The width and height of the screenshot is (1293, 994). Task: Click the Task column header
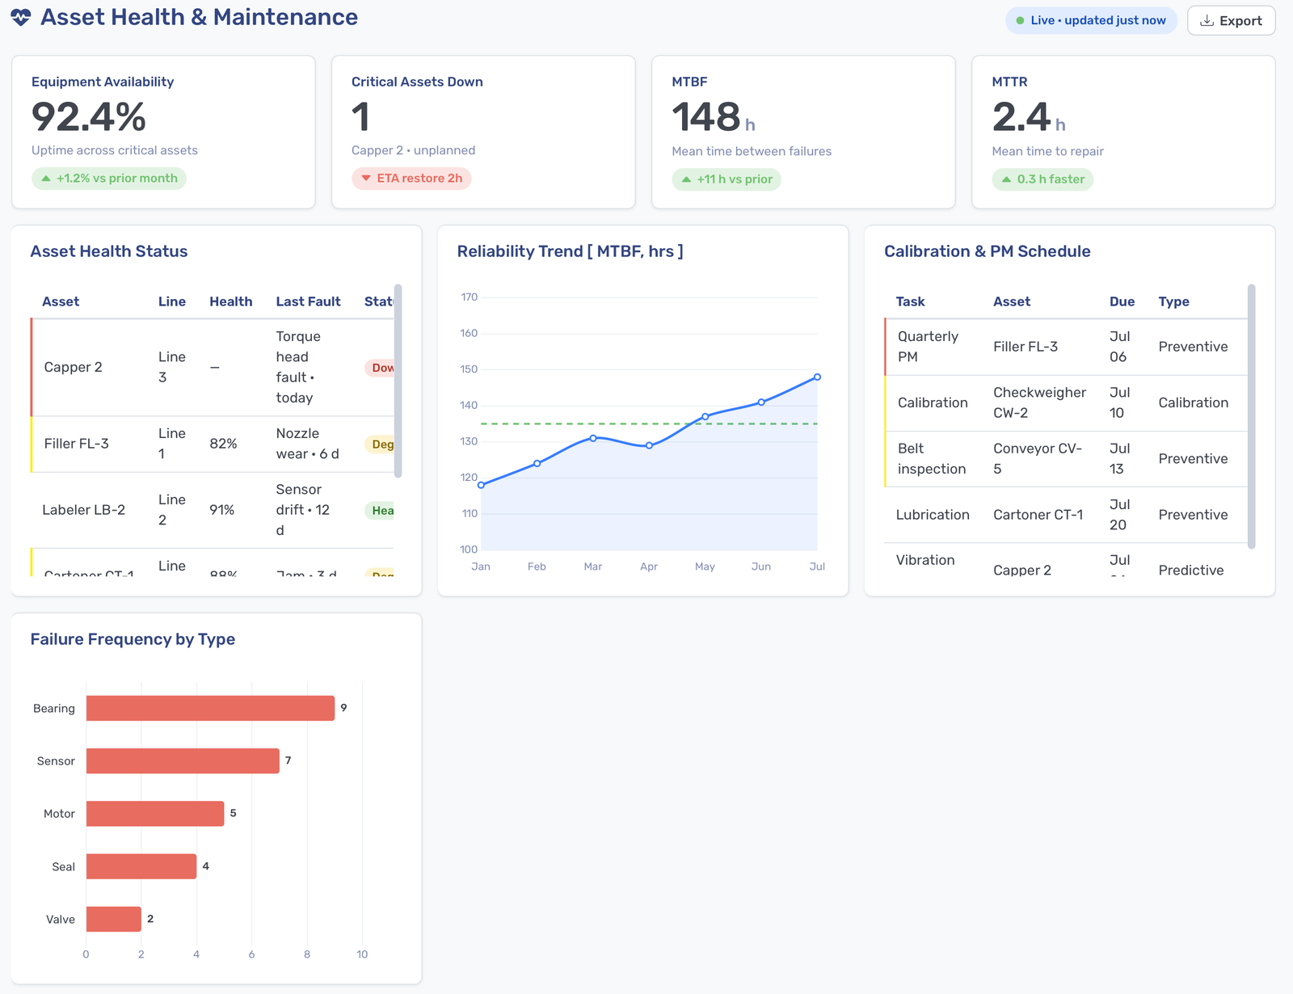(910, 301)
